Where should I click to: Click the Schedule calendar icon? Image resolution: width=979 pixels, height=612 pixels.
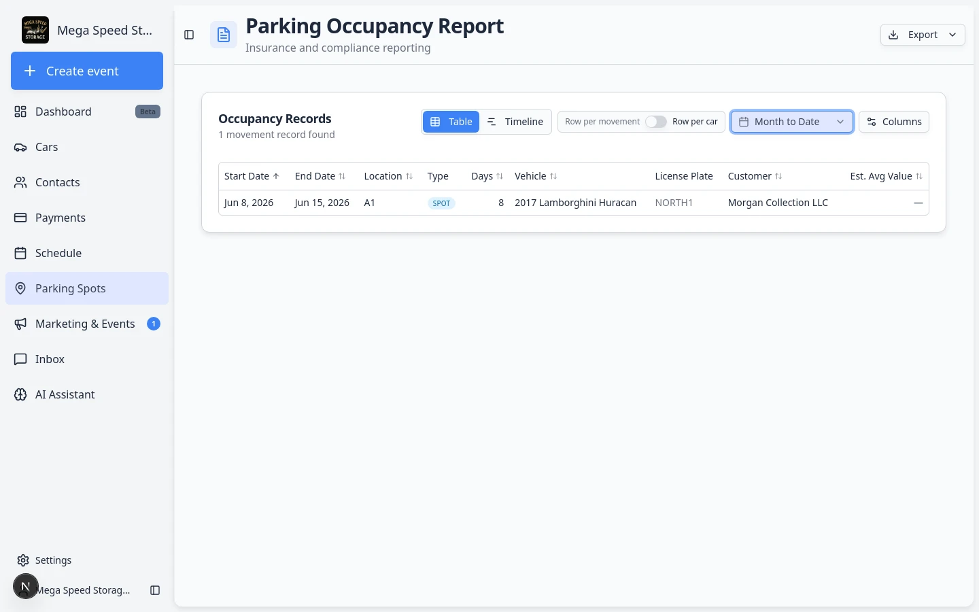tap(20, 253)
